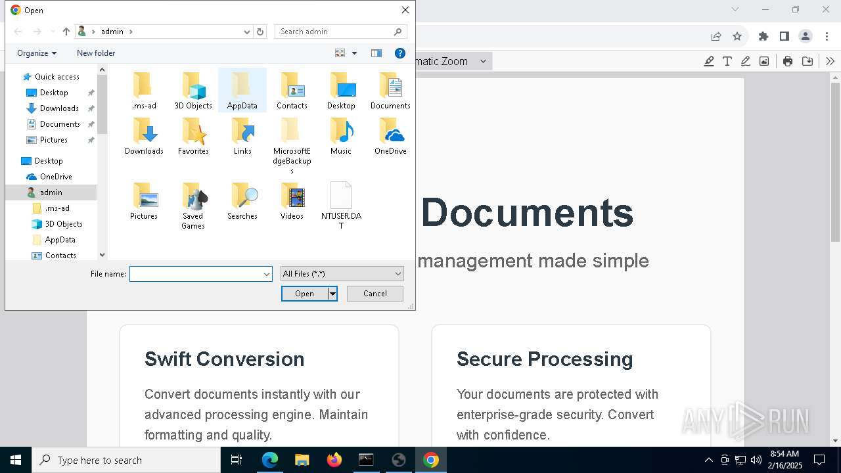
Task: Click the PDF viewer Print icon
Action: point(788,61)
